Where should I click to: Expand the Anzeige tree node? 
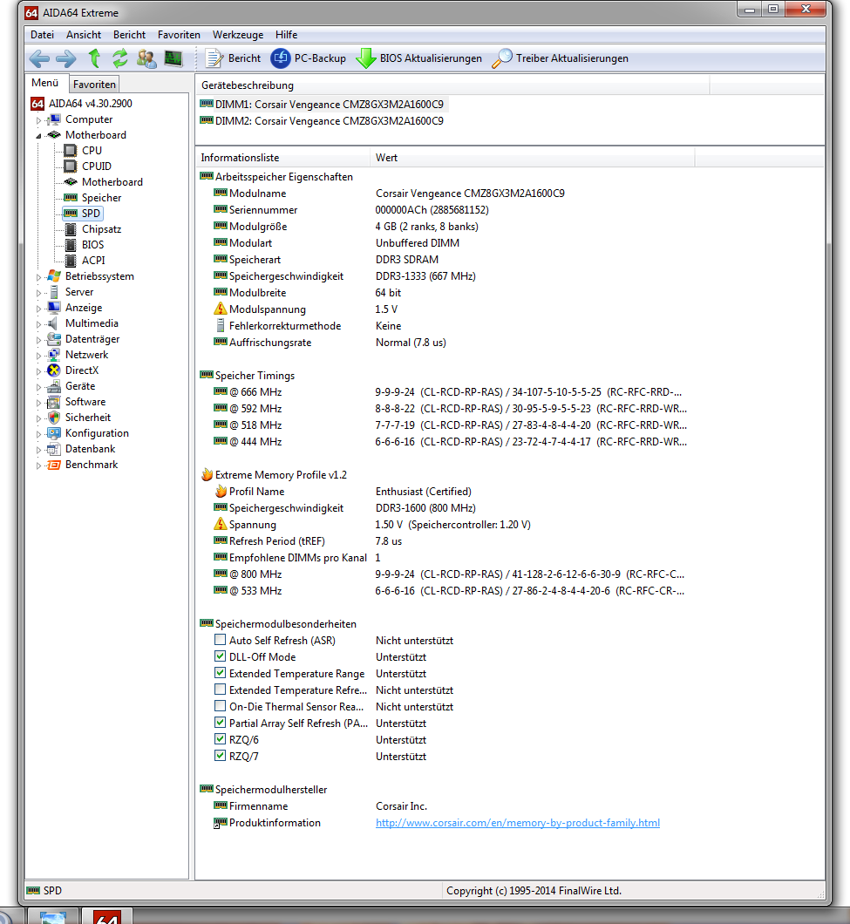pos(39,309)
